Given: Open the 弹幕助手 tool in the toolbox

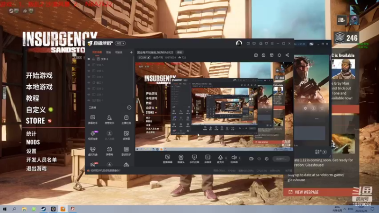Looking at the screenshot, I should (x=92, y=119).
